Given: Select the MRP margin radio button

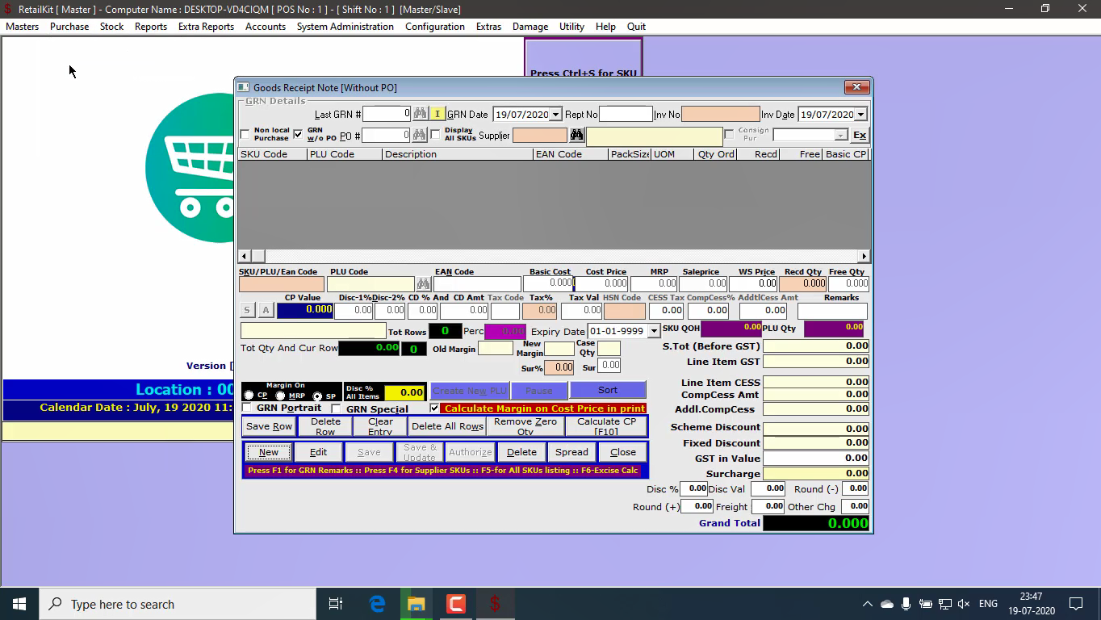Looking at the screenshot, I should pyautogui.click(x=280, y=396).
